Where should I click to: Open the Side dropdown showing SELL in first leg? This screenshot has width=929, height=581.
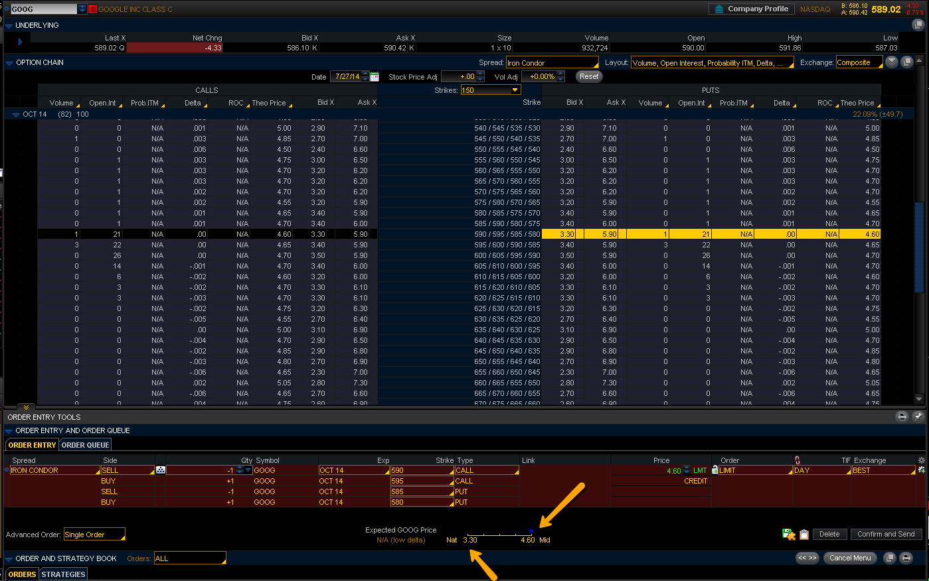point(127,470)
